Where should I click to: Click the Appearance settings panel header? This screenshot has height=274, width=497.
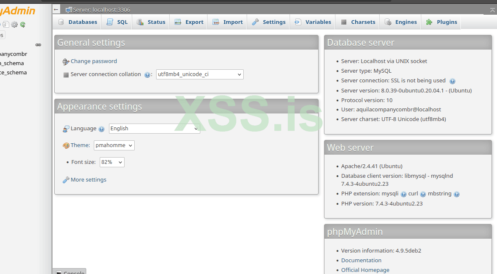186,106
